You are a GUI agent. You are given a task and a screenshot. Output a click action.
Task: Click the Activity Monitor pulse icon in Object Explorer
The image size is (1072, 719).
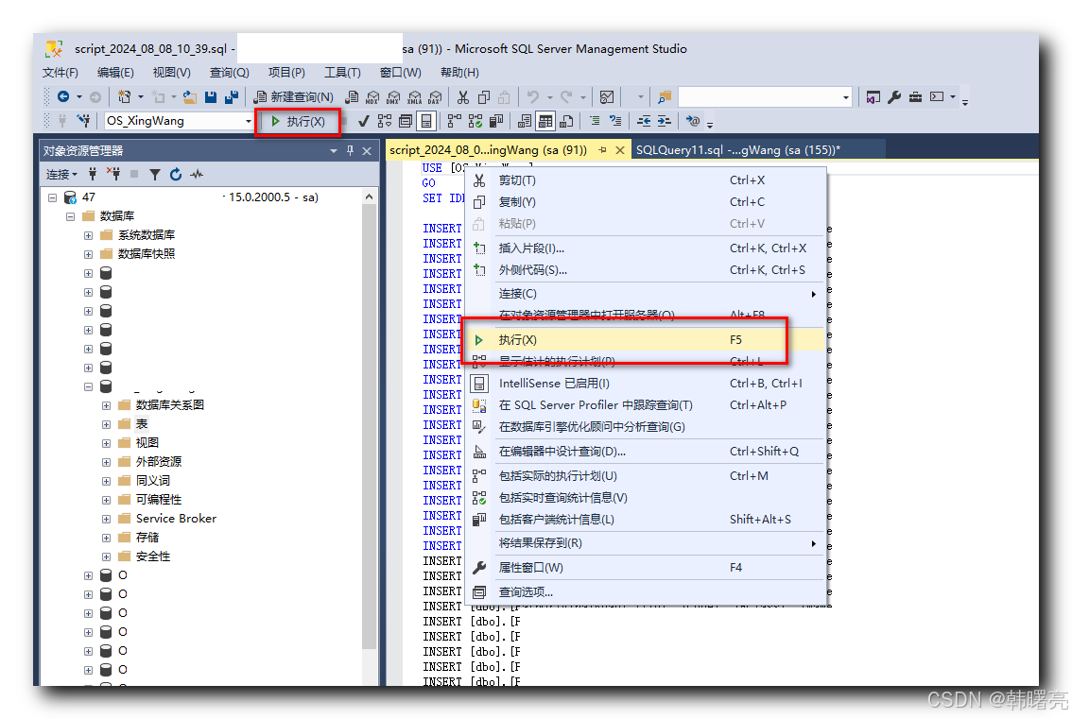point(197,174)
